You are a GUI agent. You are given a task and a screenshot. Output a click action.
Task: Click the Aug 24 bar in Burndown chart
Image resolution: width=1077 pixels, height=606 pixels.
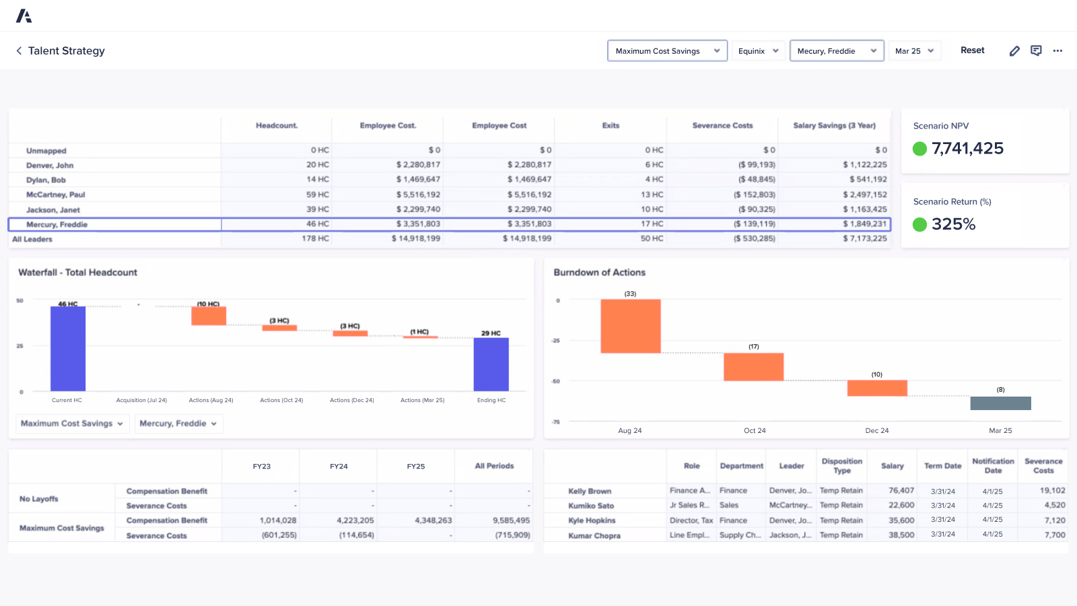[630, 327]
